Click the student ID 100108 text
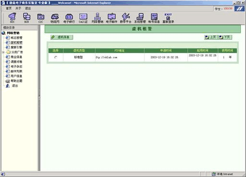Image resolution: width=246 pixels, height=177 pixels. pos(228,9)
